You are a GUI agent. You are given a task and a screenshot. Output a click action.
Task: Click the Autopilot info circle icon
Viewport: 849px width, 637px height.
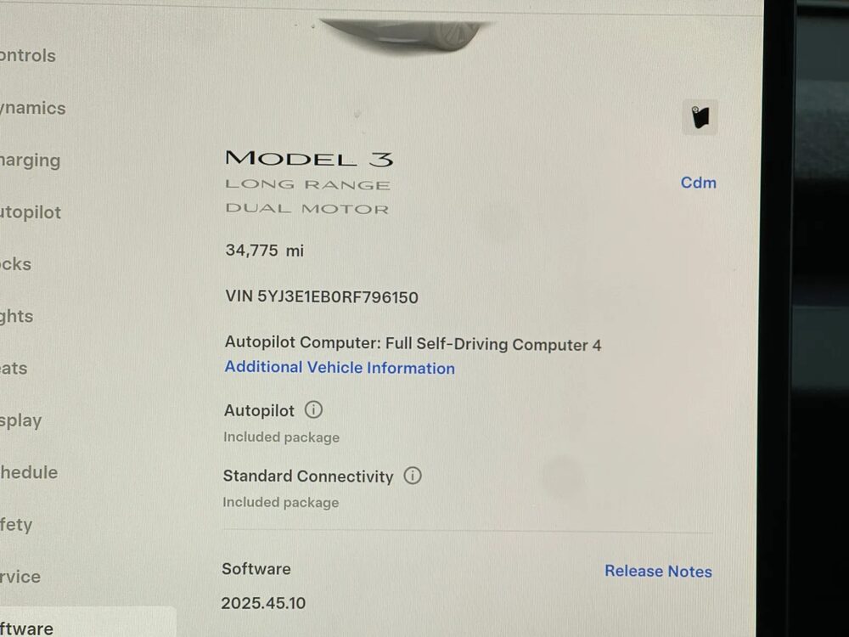(313, 409)
